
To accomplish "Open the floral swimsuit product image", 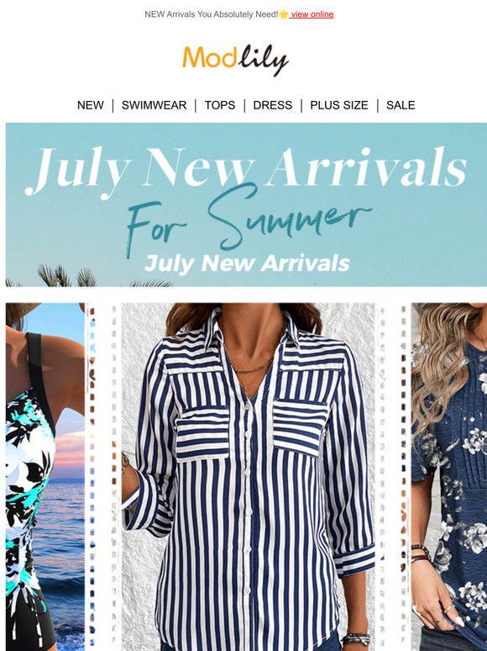I will (45, 477).
